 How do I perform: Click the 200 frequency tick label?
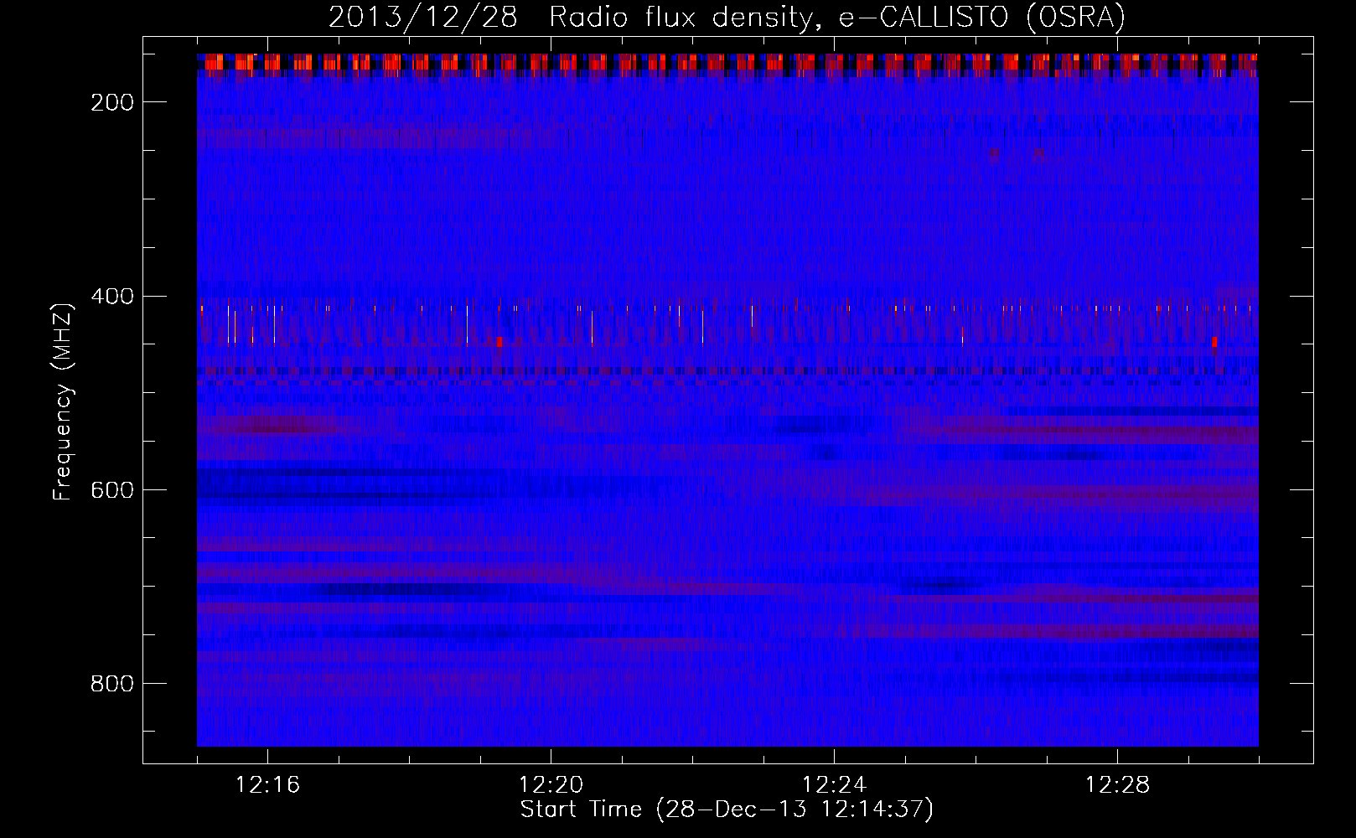(111, 102)
